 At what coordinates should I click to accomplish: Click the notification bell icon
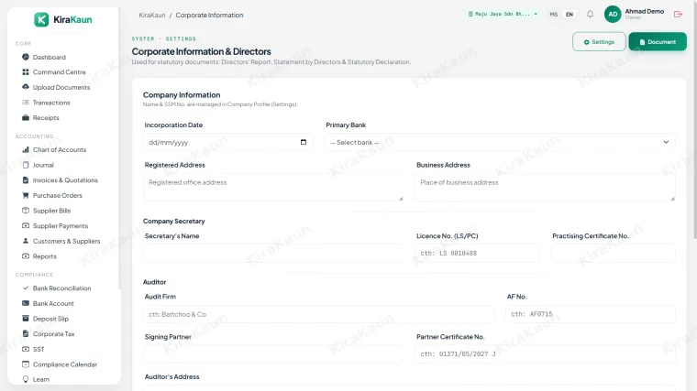tap(590, 15)
